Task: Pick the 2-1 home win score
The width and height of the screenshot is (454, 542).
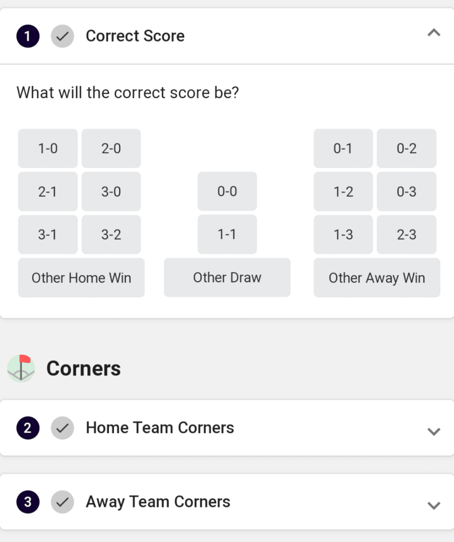Action: point(48,192)
